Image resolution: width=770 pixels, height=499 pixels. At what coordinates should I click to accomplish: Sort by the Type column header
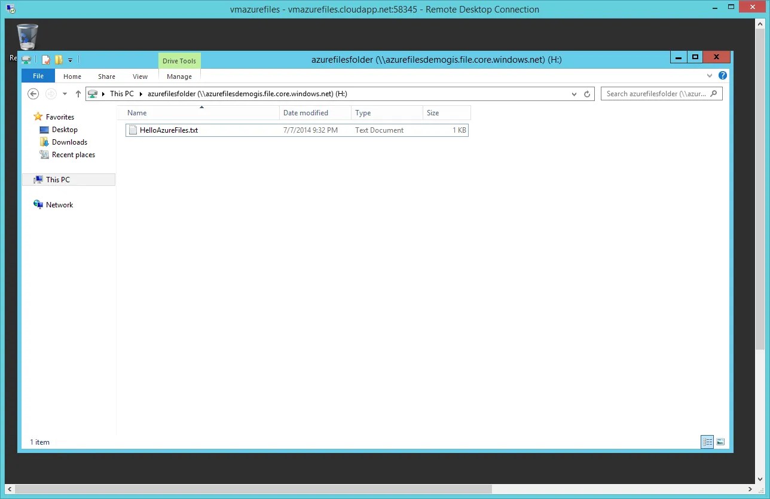click(387, 113)
